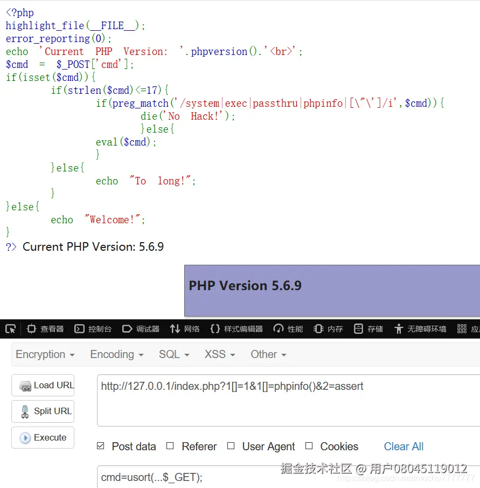Open the Storage (存储) tab
This screenshot has width=480, height=488.
click(368, 329)
